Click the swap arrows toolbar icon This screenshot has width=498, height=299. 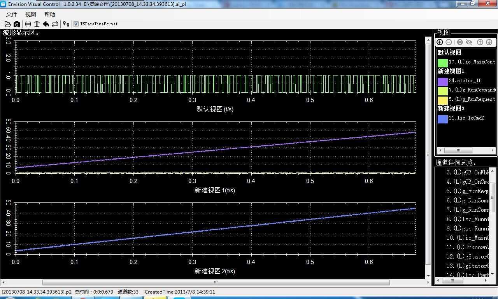click(x=55, y=24)
